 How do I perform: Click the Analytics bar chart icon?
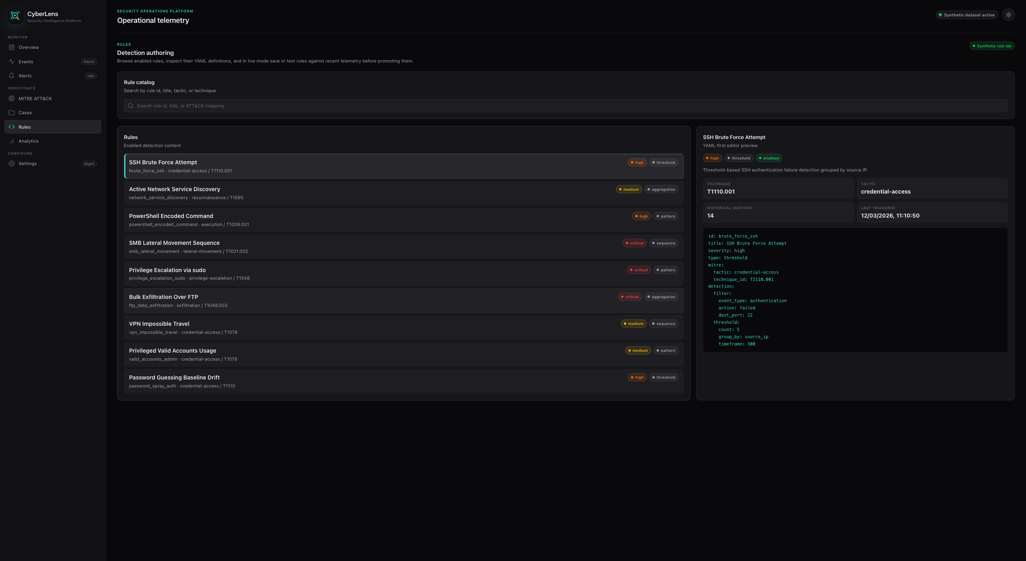pos(12,141)
